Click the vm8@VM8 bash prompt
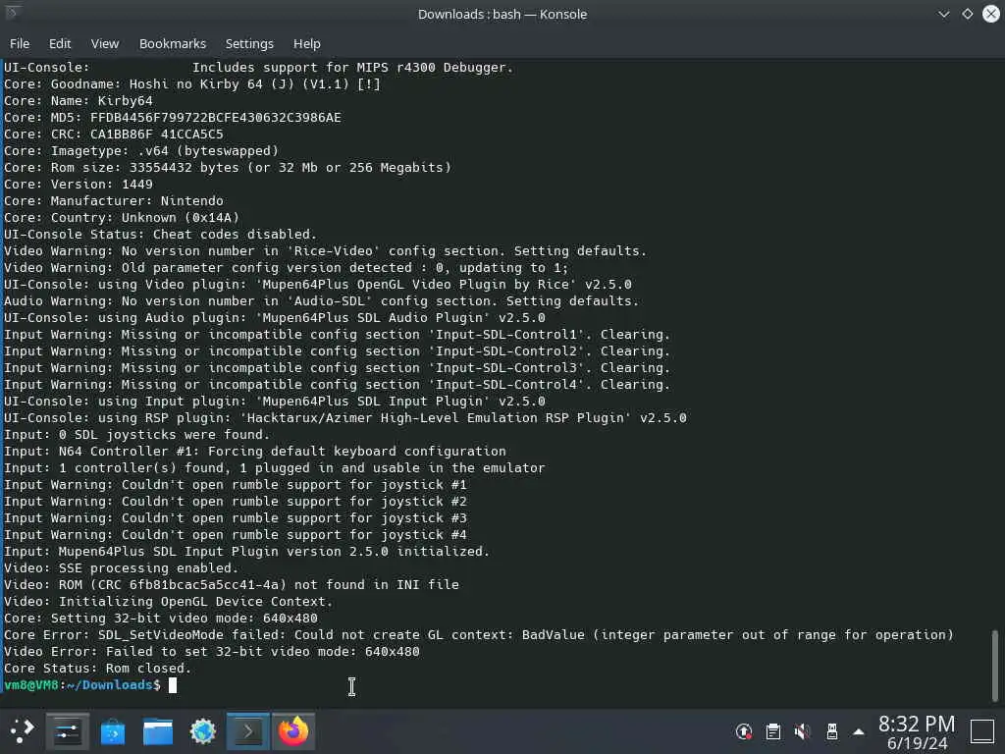This screenshot has width=1005, height=754. pyautogui.click(x=82, y=684)
